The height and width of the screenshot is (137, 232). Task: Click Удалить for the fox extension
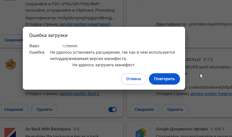click(x=44, y=110)
